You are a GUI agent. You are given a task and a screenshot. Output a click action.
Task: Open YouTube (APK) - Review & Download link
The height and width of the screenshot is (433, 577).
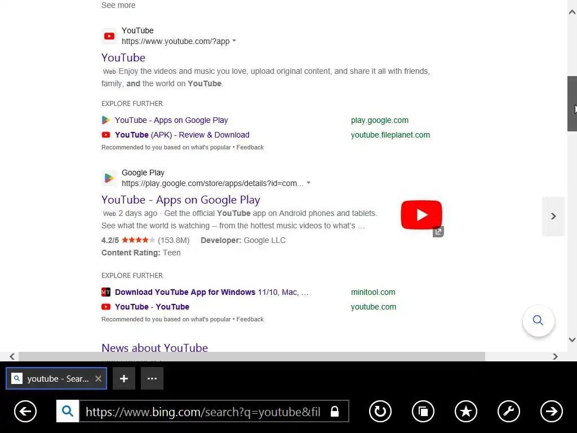pos(182,135)
